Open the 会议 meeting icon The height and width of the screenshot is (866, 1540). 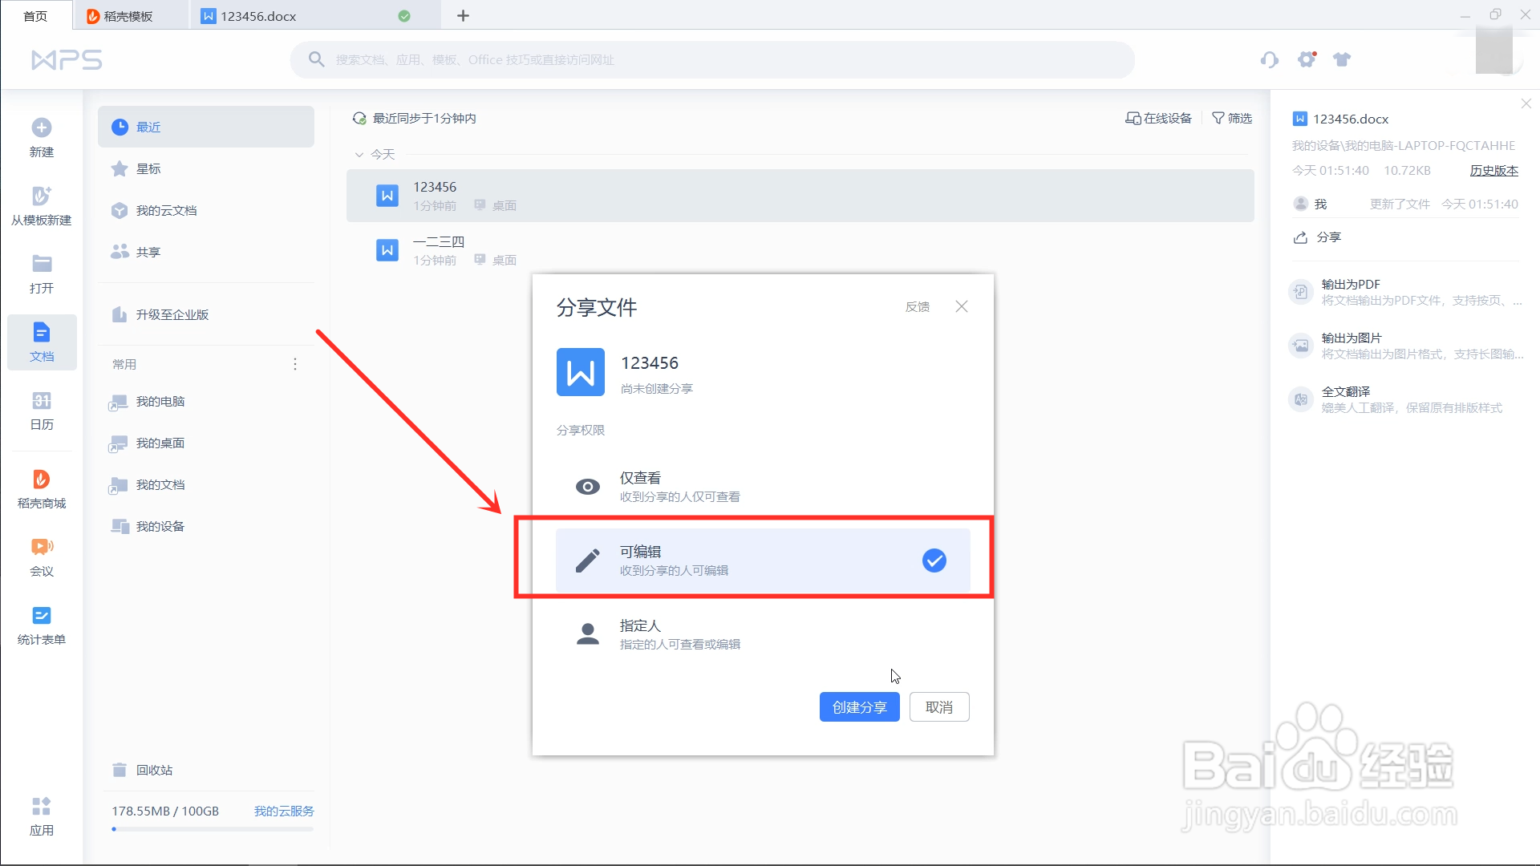42,547
